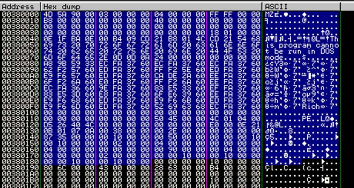The height and width of the screenshot is (188, 354).
Task: Select the address 00380000 row
Action: coord(20,14)
